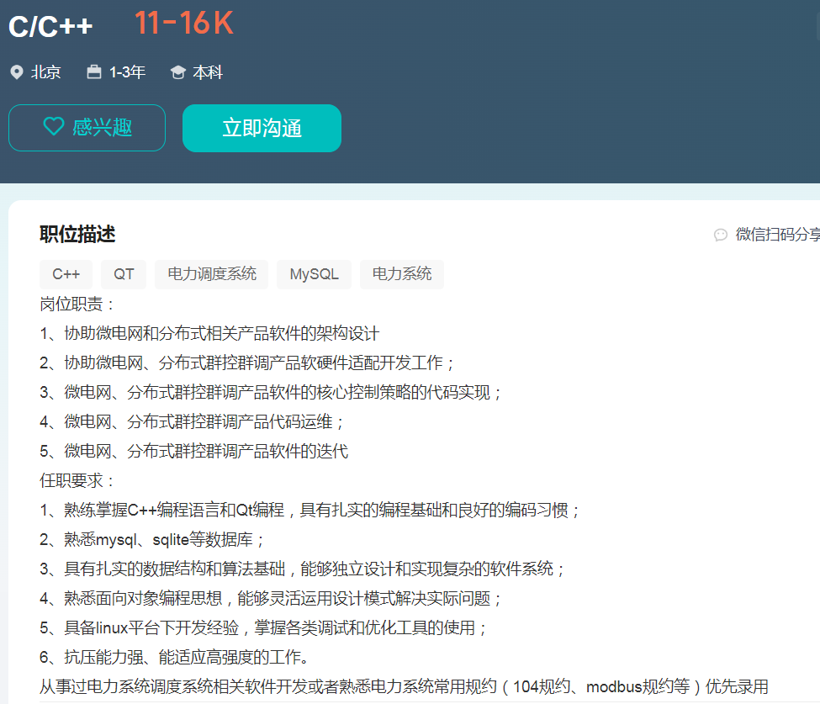This screenshot has height=704, width=820.
Task: Click the 北京 location text
Action: pos(46,72)
